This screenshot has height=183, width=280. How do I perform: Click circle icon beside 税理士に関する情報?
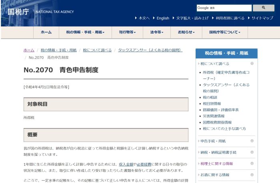tap(252, 163)
